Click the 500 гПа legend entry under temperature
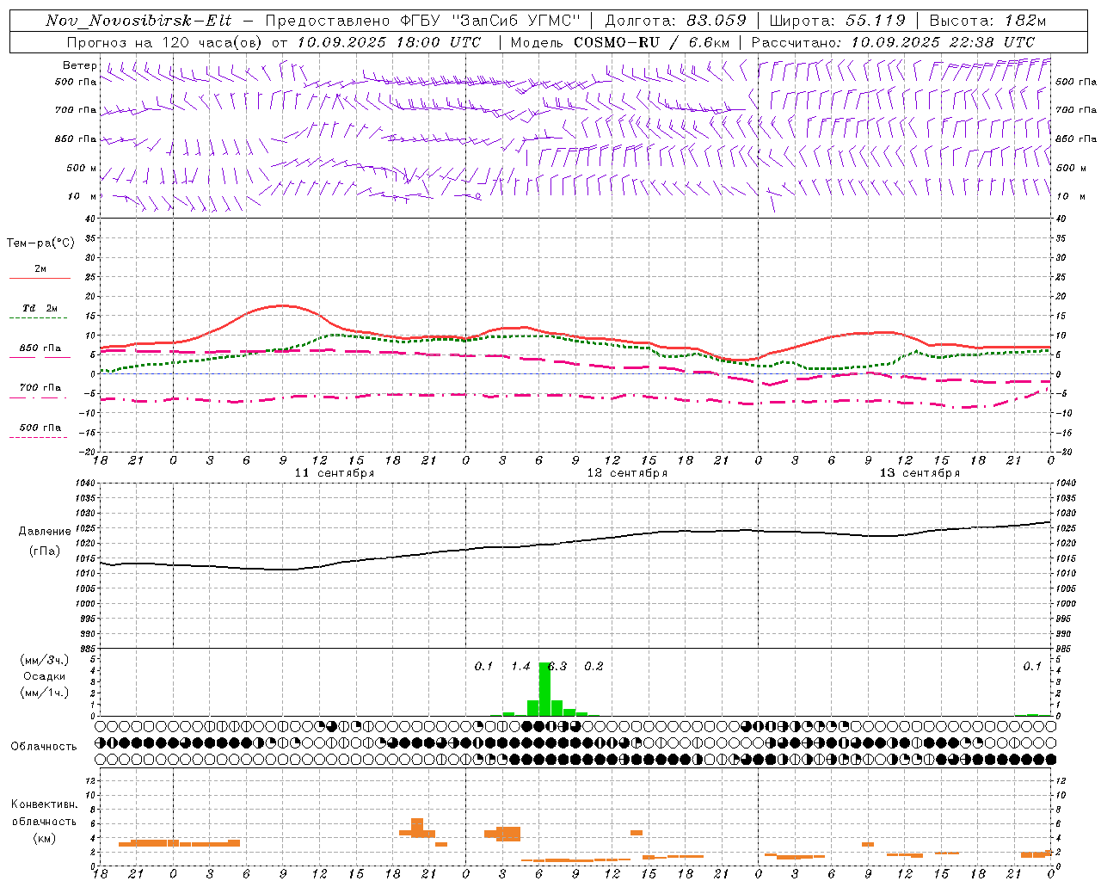Viewport: 1101px width, 881px height. point(40,432)
